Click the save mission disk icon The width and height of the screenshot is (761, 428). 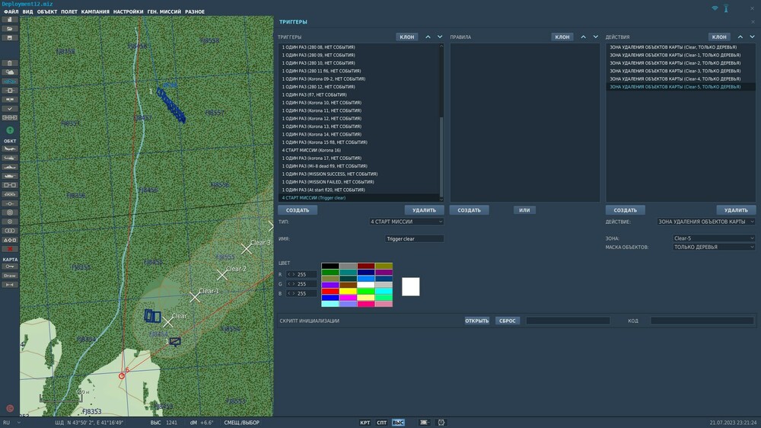point(10,37)
